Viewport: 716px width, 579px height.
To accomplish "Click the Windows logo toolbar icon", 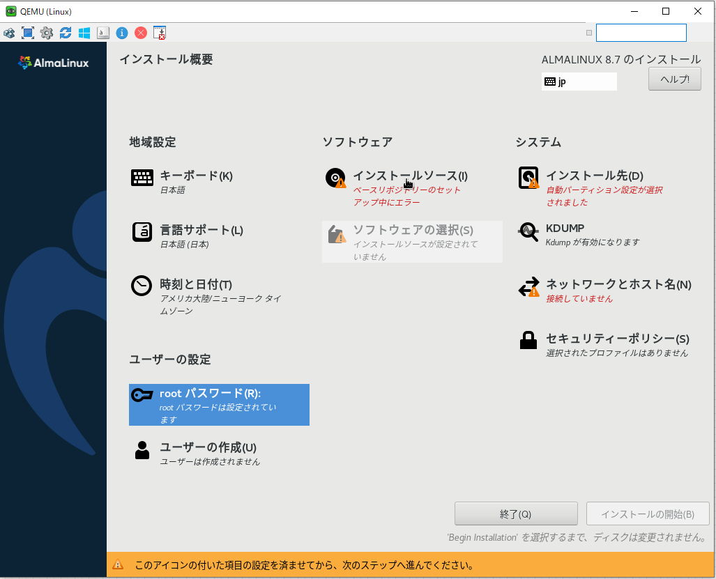I will point(84,33).
